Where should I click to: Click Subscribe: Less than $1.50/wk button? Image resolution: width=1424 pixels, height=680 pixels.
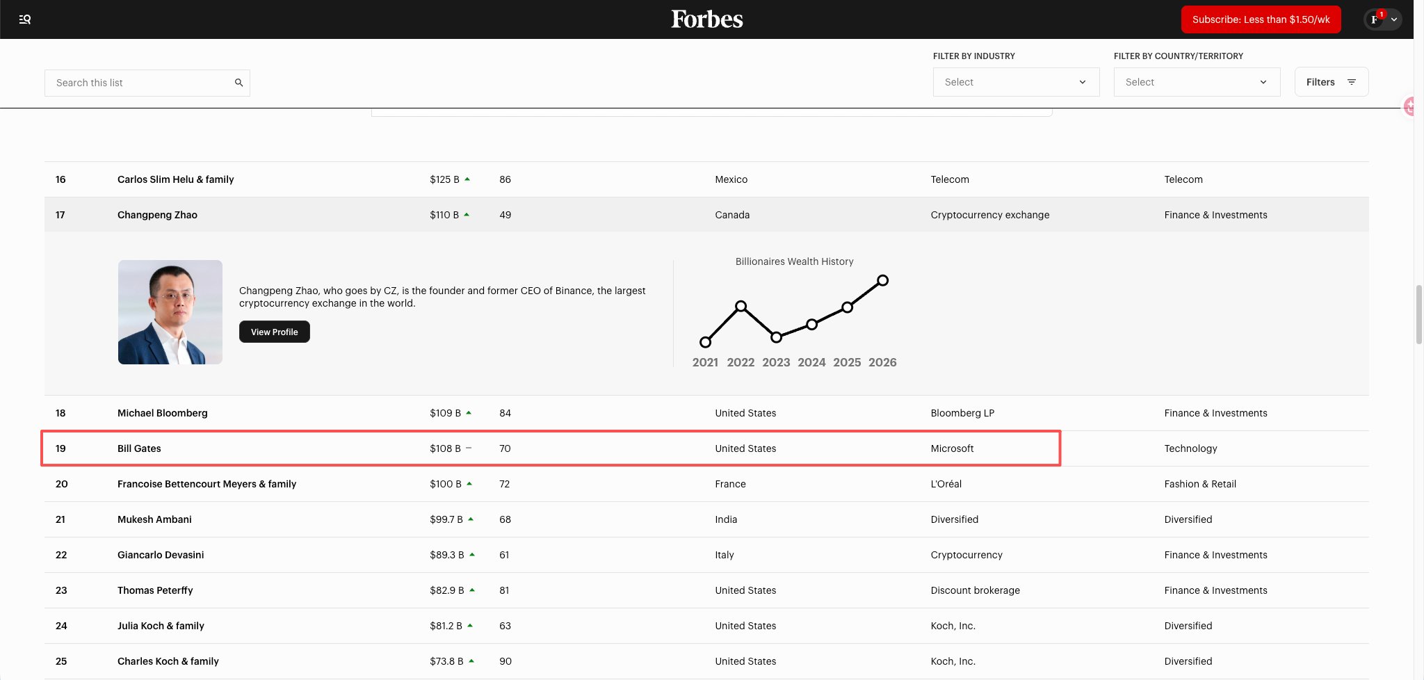[1260, 19]
